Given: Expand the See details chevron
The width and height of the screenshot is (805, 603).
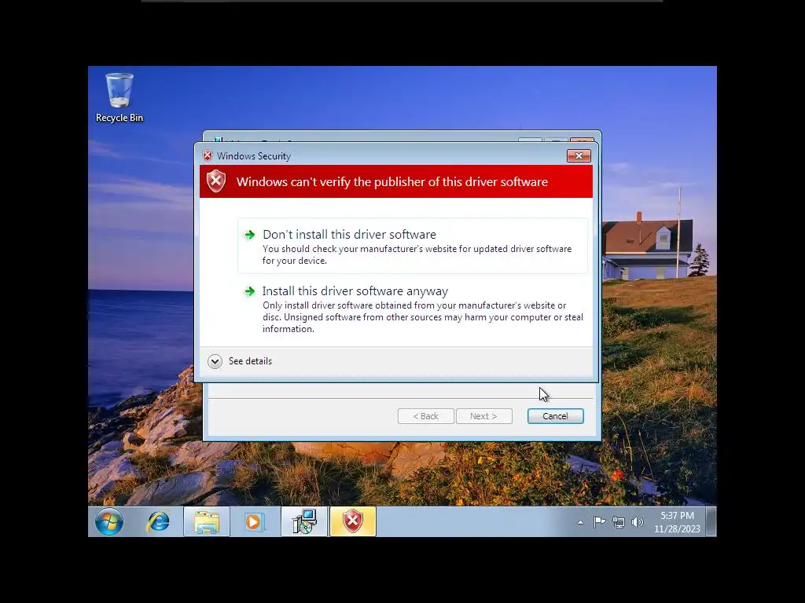Looking at the screenshot, I should pos(215,361).
